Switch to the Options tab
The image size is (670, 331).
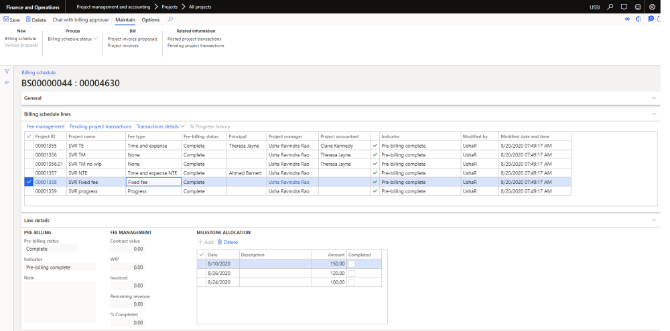(150, 20)
